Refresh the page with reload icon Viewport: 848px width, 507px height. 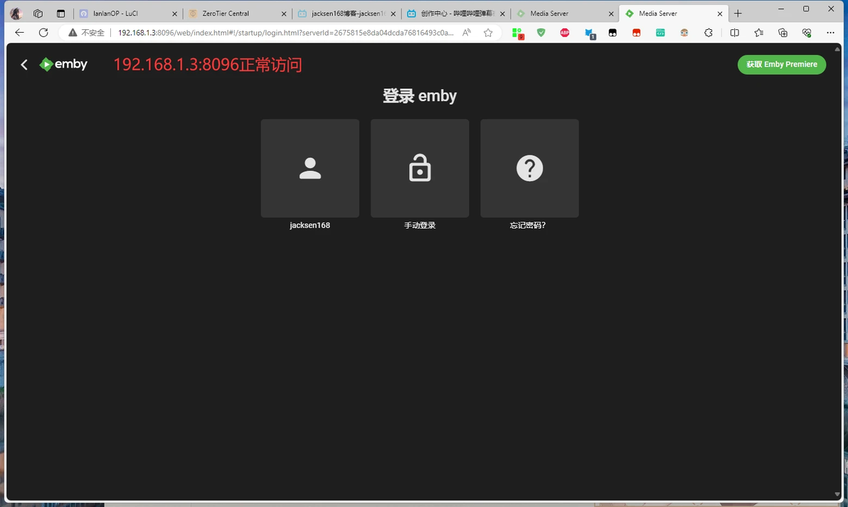pos(43,33)
